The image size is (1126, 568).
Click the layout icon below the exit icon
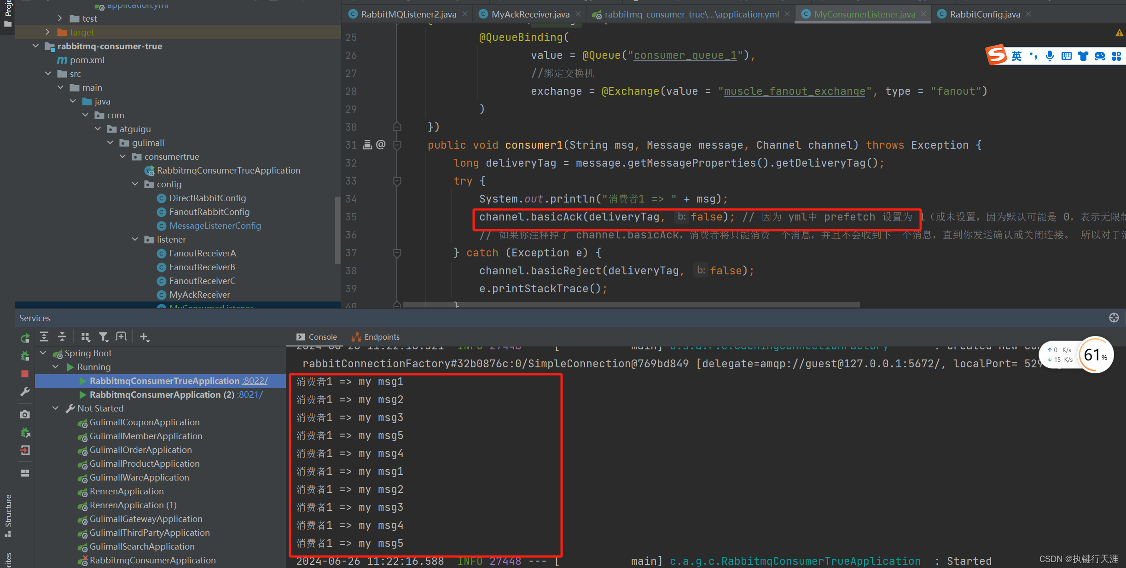click(x=25, y=473)
